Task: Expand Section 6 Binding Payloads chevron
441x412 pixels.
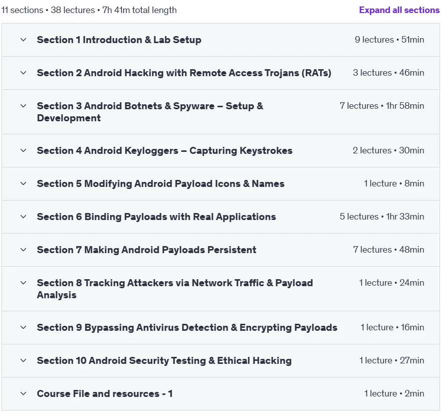Action: tap(24, 217)
